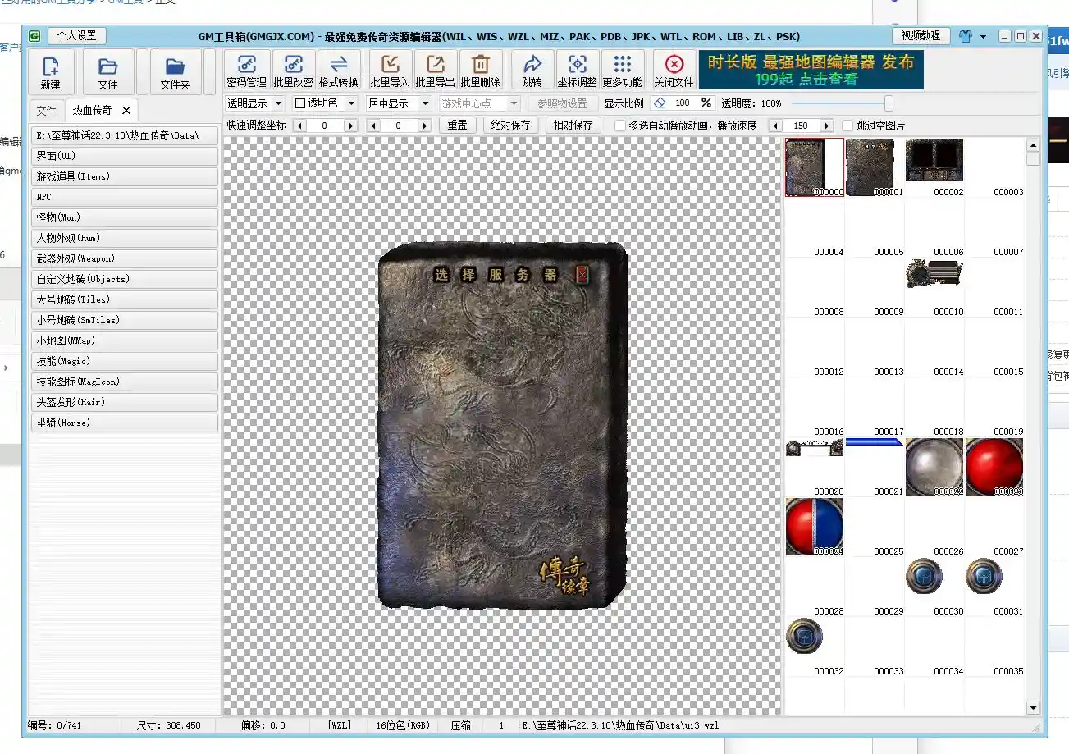Click the 重置 reset button
The image size is (1069, 754).
pyautogui.click(x=457, y=126)
